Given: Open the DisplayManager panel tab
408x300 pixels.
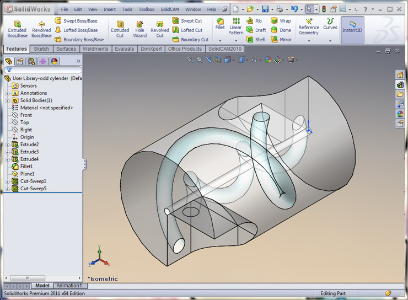Looking at the screenshot, I should coord(54,61).
